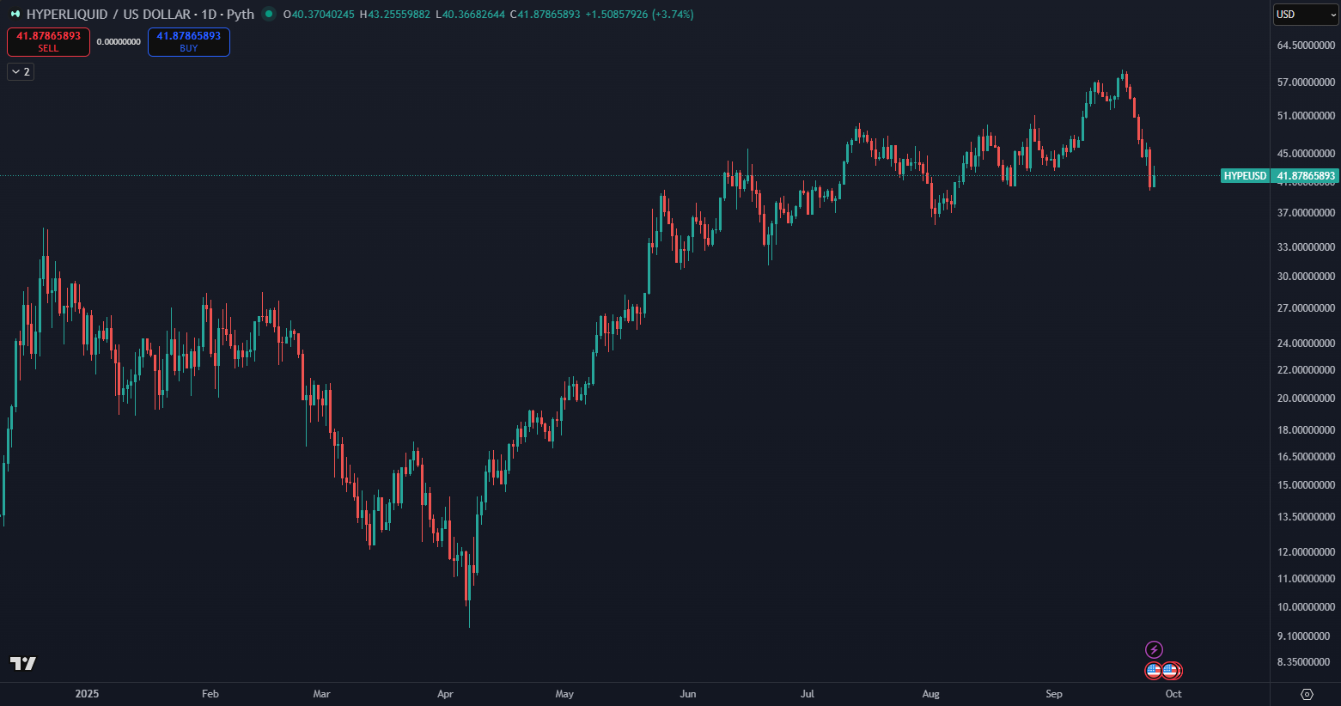Click the 30.00000000 price axis label
1341x706 pixels.
click(x=1306, y=277)
